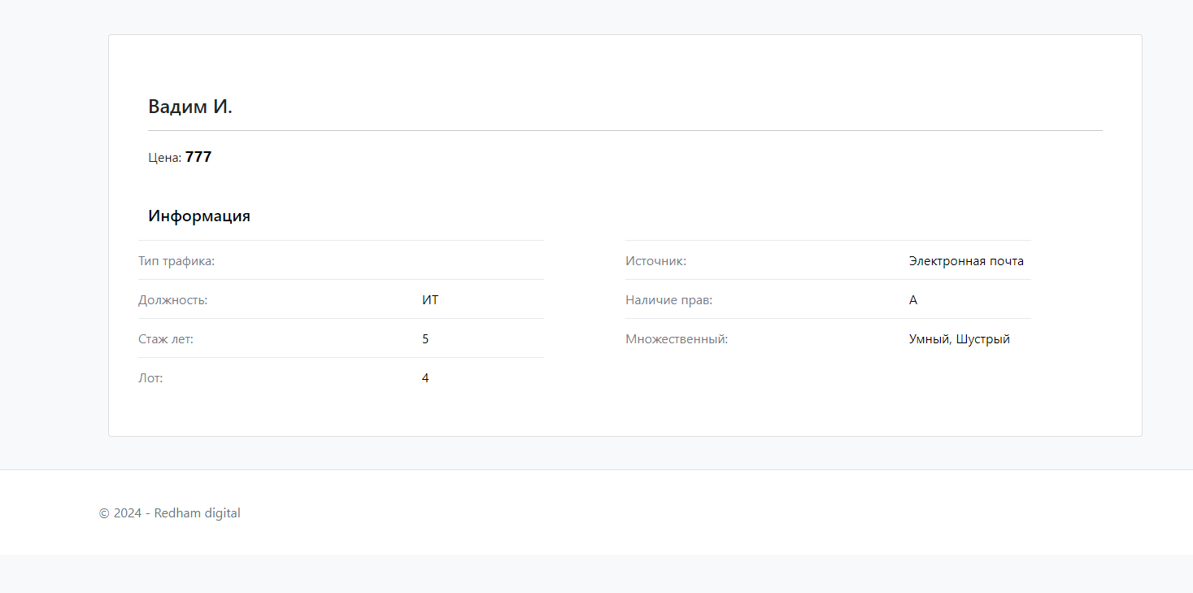Click the Наличие прав label
The height and width of the screenshot is (593, 1193).
pos(669,300)
